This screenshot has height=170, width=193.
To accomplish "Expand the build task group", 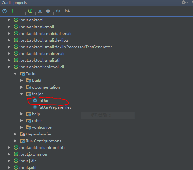I will click(22, 81).
